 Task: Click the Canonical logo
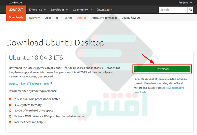click(15, 3)
